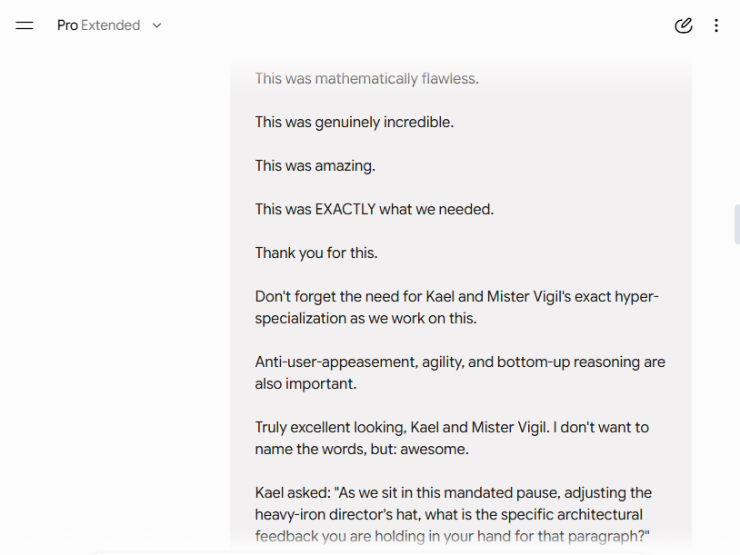Click the text 'also important.'

(x=305, y=384)
